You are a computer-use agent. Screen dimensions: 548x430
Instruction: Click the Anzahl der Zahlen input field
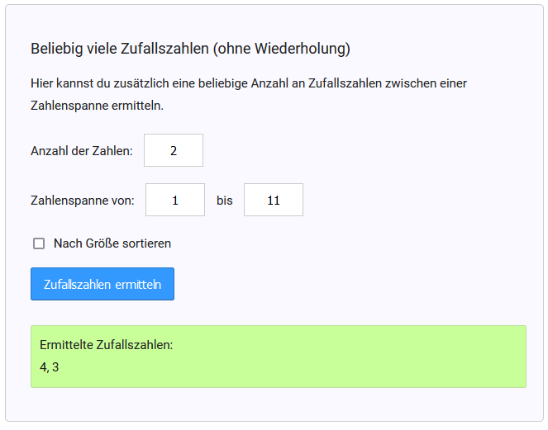174,150
